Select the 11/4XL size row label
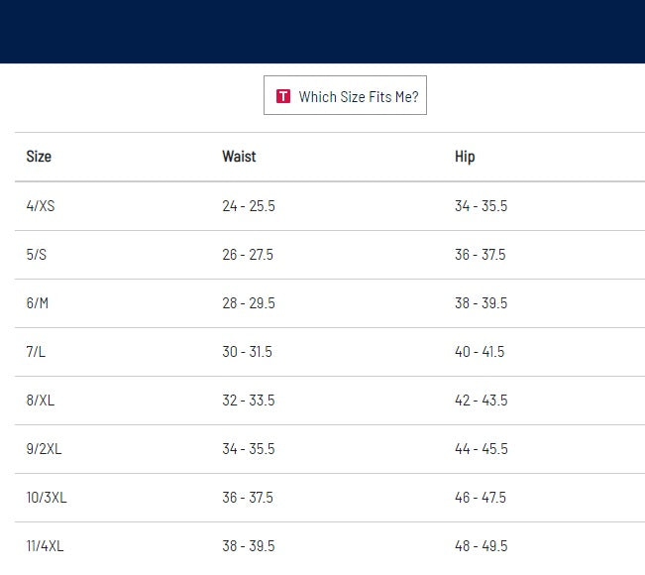Viewport: 645px width, 575px height. [46, 546]
